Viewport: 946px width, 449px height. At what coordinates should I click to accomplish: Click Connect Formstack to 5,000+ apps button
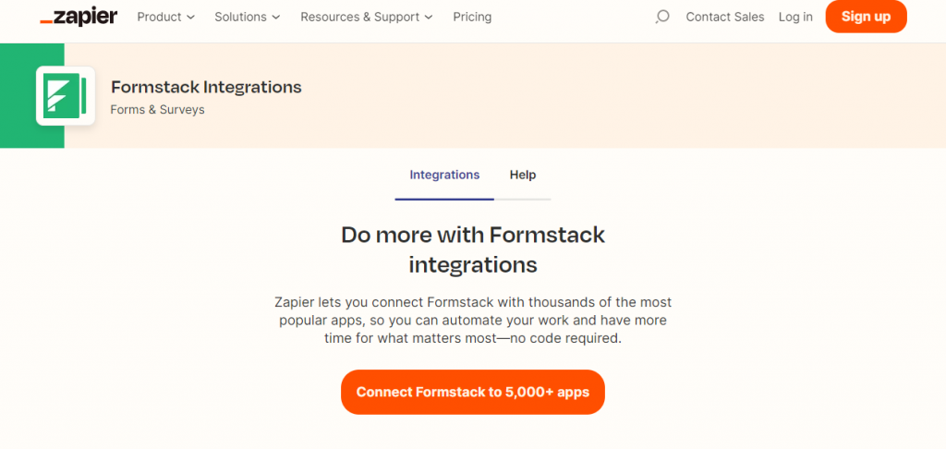pyautogui.click(x=472, y=393)
